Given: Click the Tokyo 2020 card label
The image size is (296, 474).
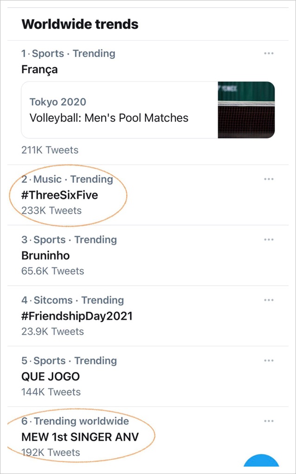Looking at the screenshot, I should tap(58, 102).
